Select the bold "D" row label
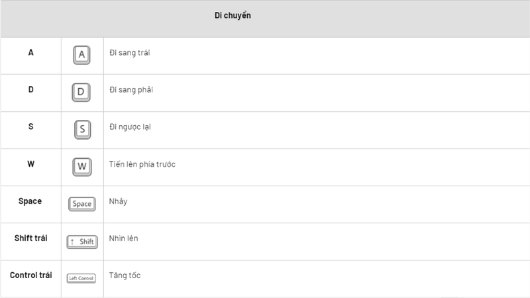530x298 pixels. click(30, 89)
